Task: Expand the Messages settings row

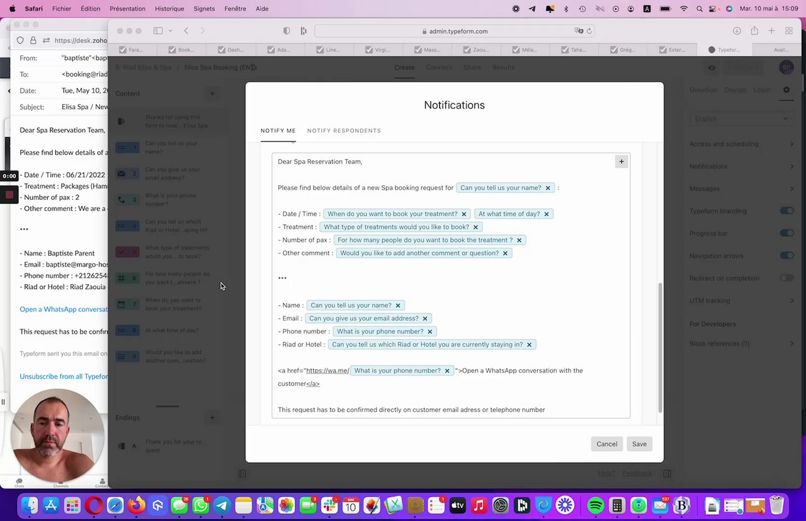Action: 741,189
